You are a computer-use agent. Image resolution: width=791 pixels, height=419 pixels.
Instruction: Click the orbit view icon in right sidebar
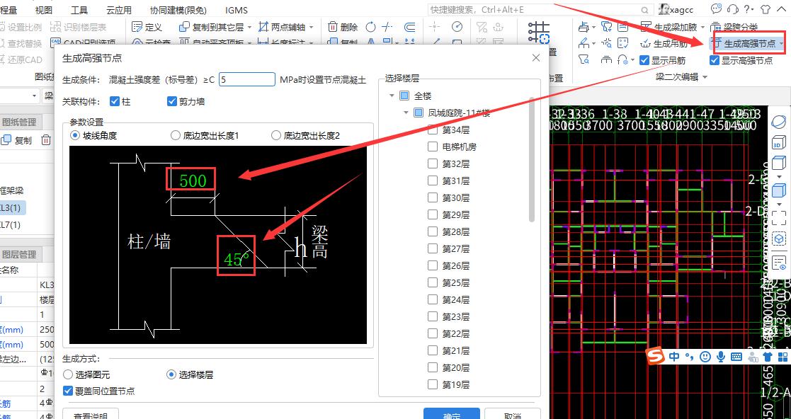[x=779, y=122]
